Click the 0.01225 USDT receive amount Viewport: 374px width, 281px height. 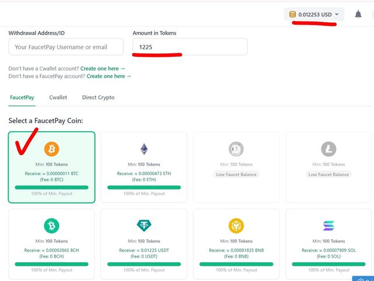(x=144, y=250)
